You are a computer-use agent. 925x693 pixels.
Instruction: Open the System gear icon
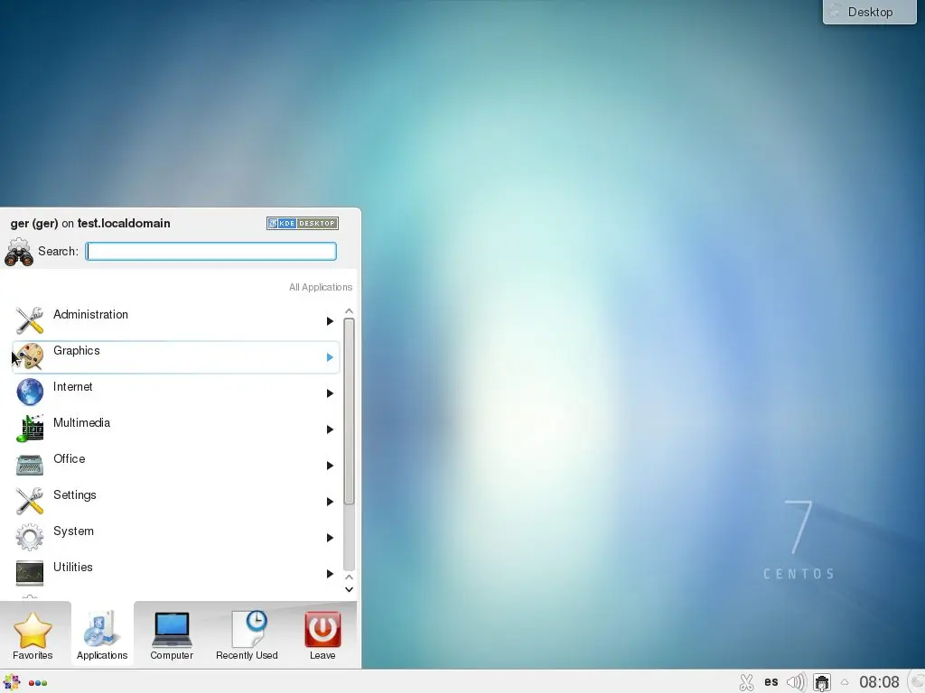[x=30, y=537]
